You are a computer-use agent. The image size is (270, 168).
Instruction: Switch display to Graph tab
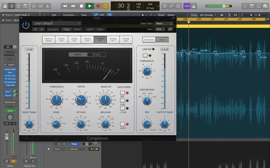(x=97, y=54)
